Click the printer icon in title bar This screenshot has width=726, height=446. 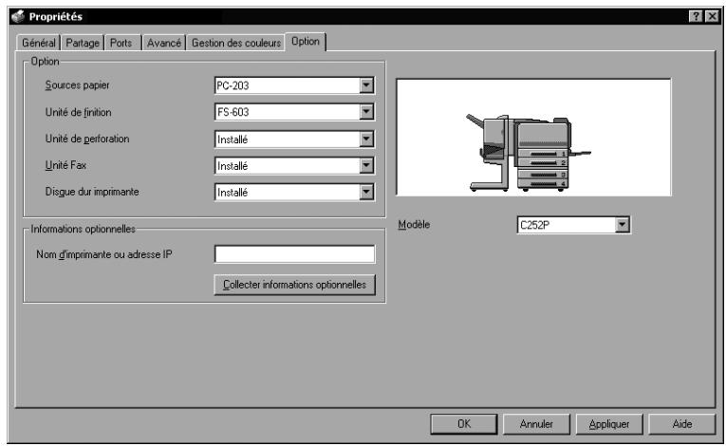[x=18, y=16]
